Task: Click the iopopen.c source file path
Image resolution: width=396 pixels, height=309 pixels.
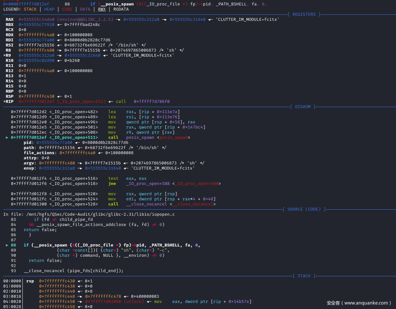Action: click(x=101, y=214)
